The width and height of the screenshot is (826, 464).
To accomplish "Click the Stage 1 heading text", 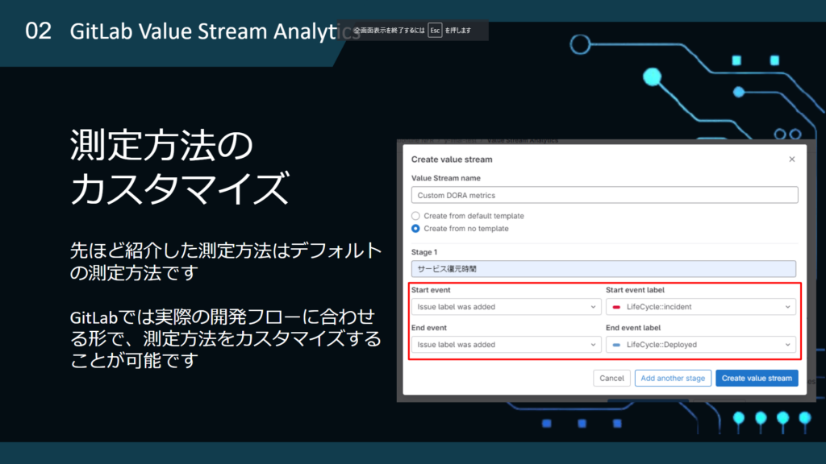I will click(x=424, y=252).
